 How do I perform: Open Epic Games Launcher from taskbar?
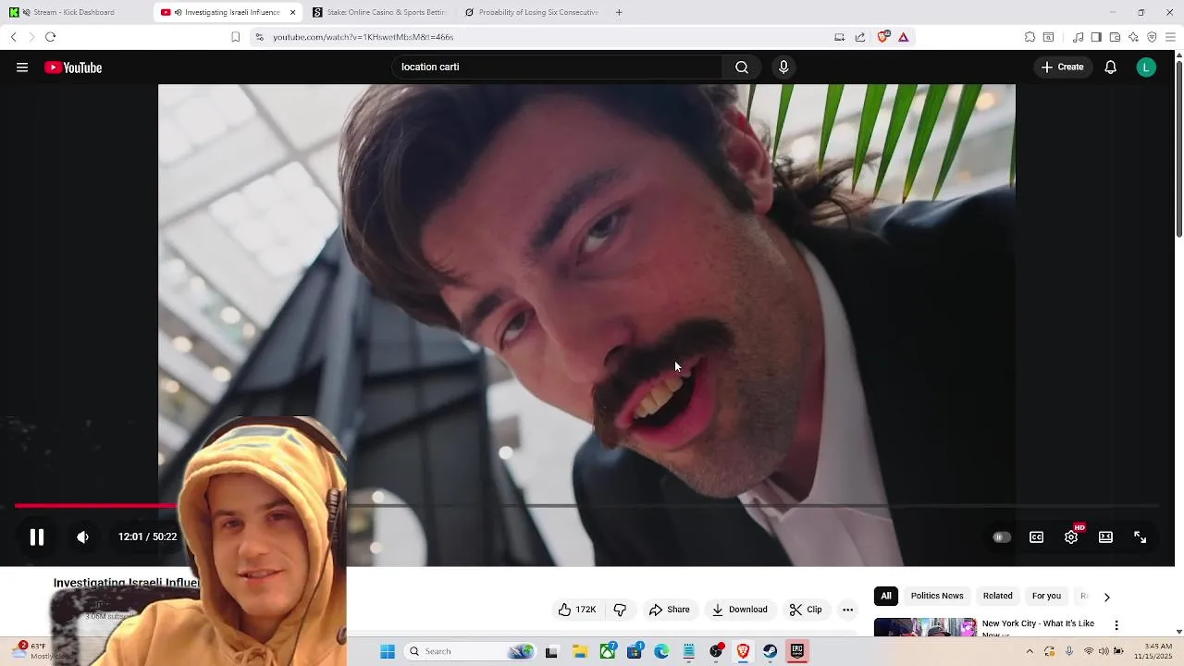click(x=797, y=651)
